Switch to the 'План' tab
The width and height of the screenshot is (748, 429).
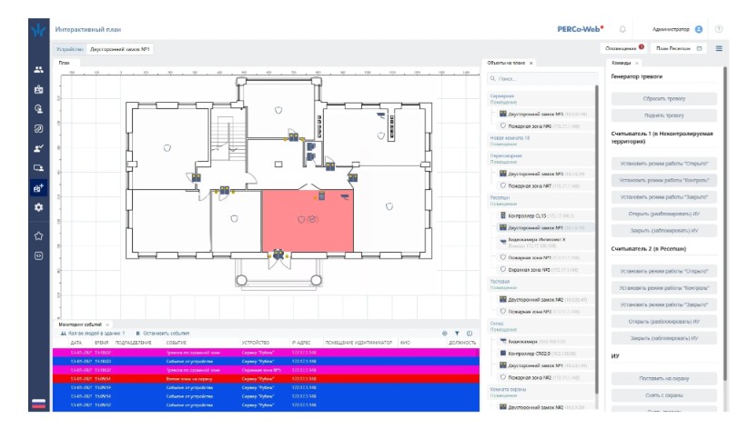[64, 63]
